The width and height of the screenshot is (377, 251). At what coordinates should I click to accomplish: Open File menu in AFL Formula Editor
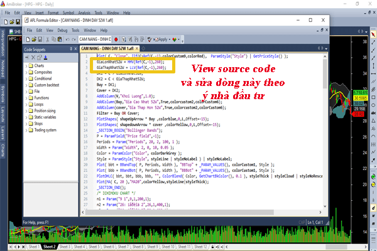(x=30, y=30)
